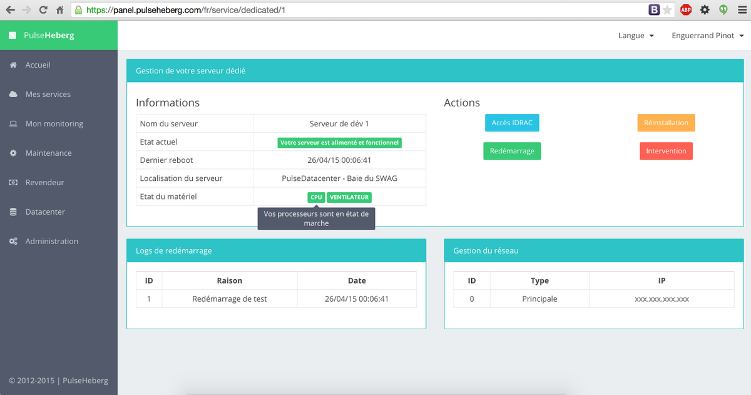Click 'PulseDatacenter - Baie du SWAG' location
This screenshot has height=395, width=751.
click(339, 178)
